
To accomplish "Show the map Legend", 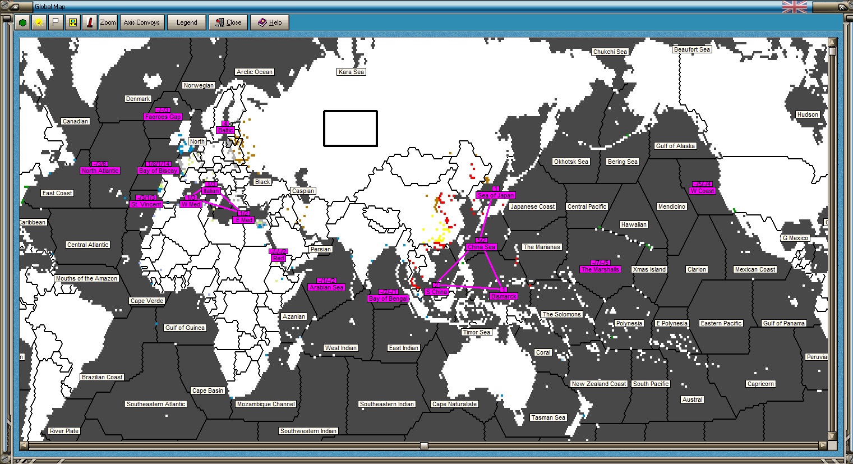I will tap(187, 22).
